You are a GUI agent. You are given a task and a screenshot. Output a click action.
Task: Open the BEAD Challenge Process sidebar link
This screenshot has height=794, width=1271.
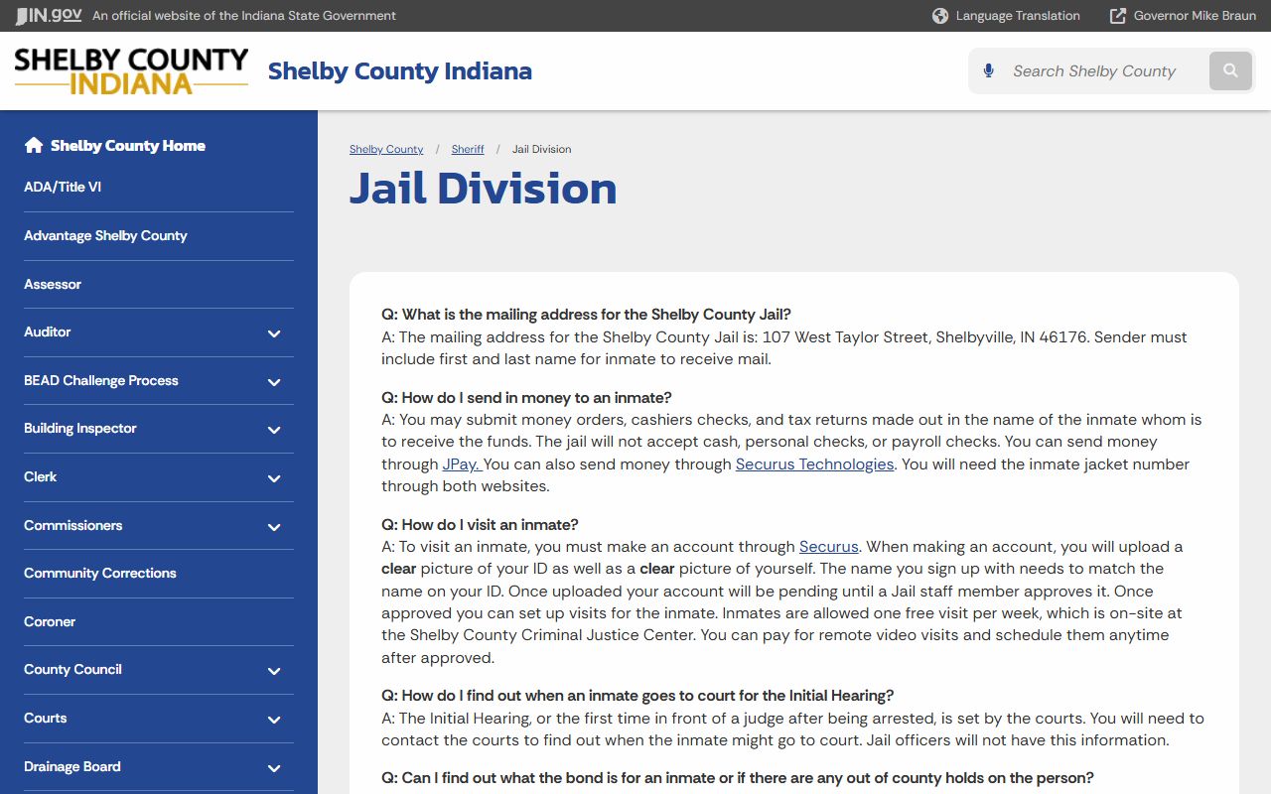[101, 380]
